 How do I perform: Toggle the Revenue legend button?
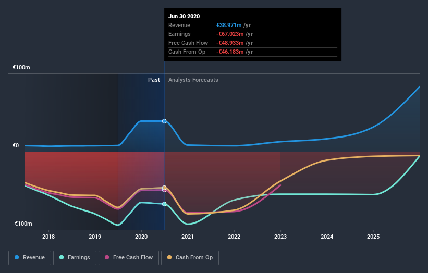[x=30, y=258]
